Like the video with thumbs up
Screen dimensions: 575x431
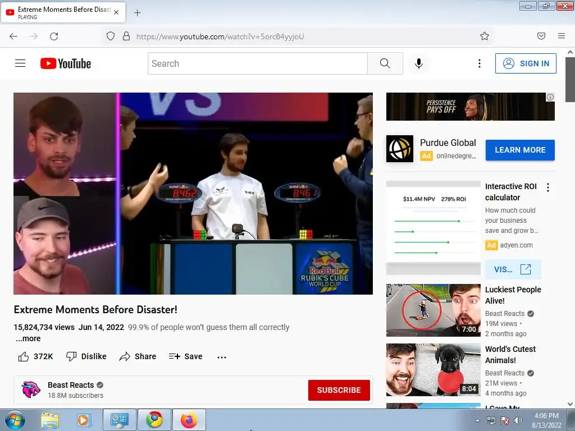coord(35,356)
